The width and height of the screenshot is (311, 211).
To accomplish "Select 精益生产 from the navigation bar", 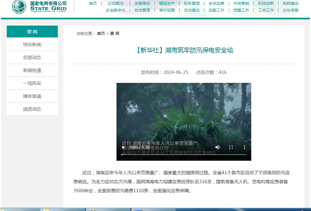I will (167, 3).
